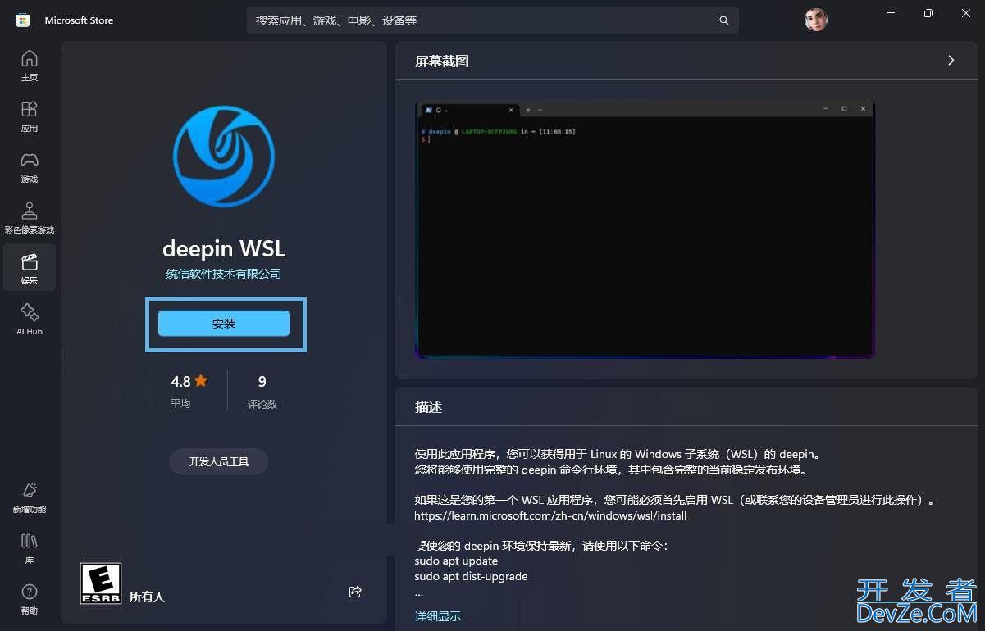Click the 描述 description heading
The image size is (985, 631).
429,407
